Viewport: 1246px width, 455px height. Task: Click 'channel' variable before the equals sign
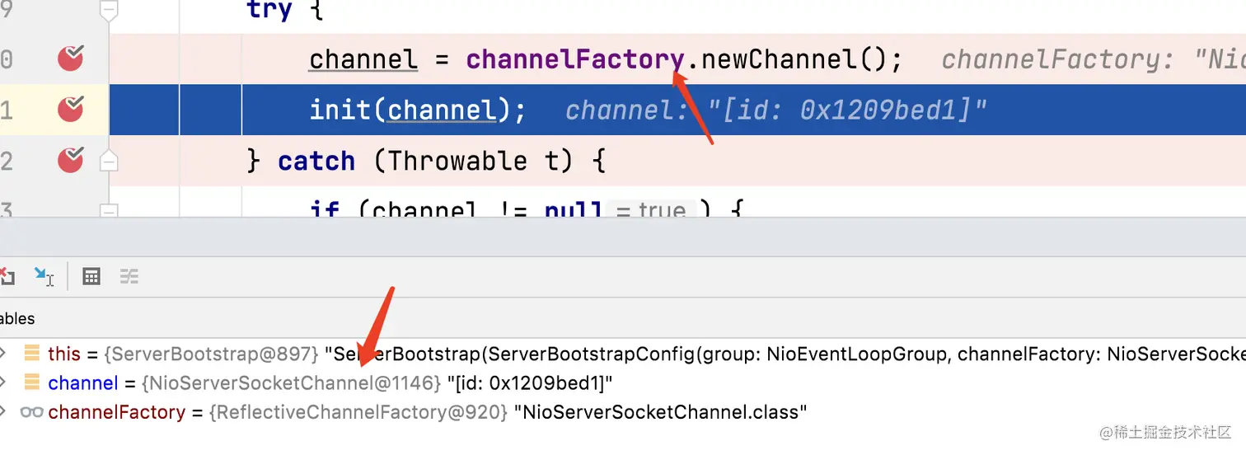[363, 59]
